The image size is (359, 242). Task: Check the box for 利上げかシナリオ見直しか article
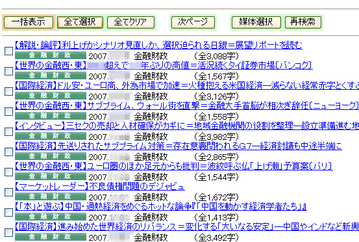pos(8,51)
